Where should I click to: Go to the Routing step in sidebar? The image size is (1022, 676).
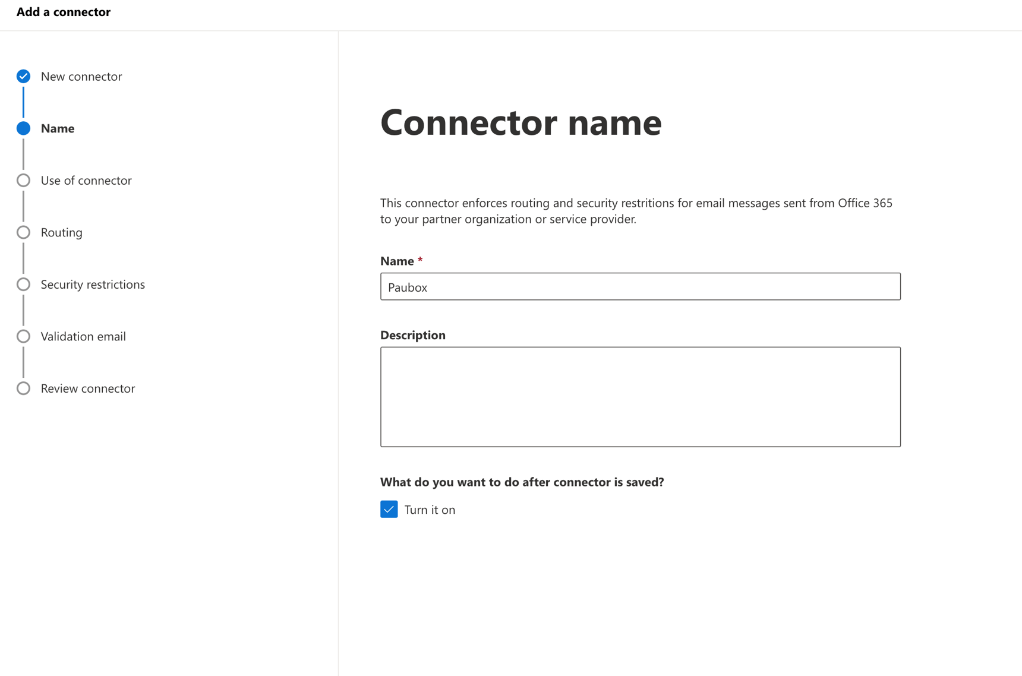pos(61,232)
